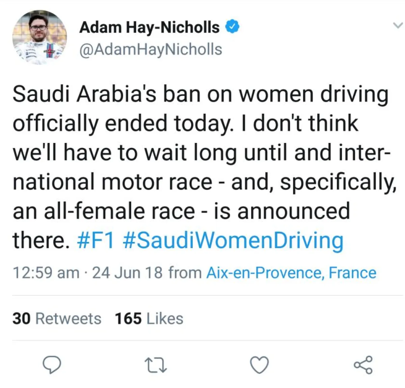This screenshot has width=405, height=388.
Task: Click the 24 Jun 18 date
Action: coord(127,273)
